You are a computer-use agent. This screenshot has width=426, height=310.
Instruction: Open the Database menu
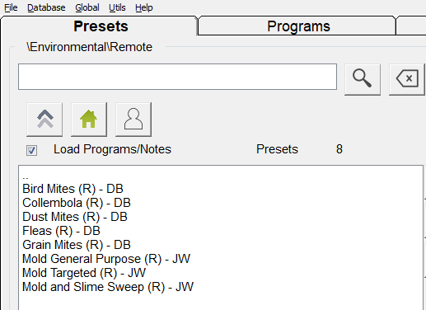(46, 7)
